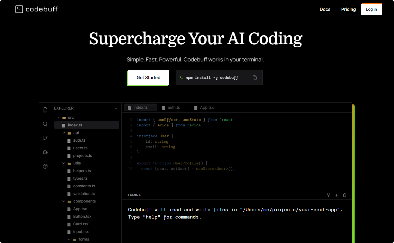
Task: Copy the npm install command
Action: (255, 77)
